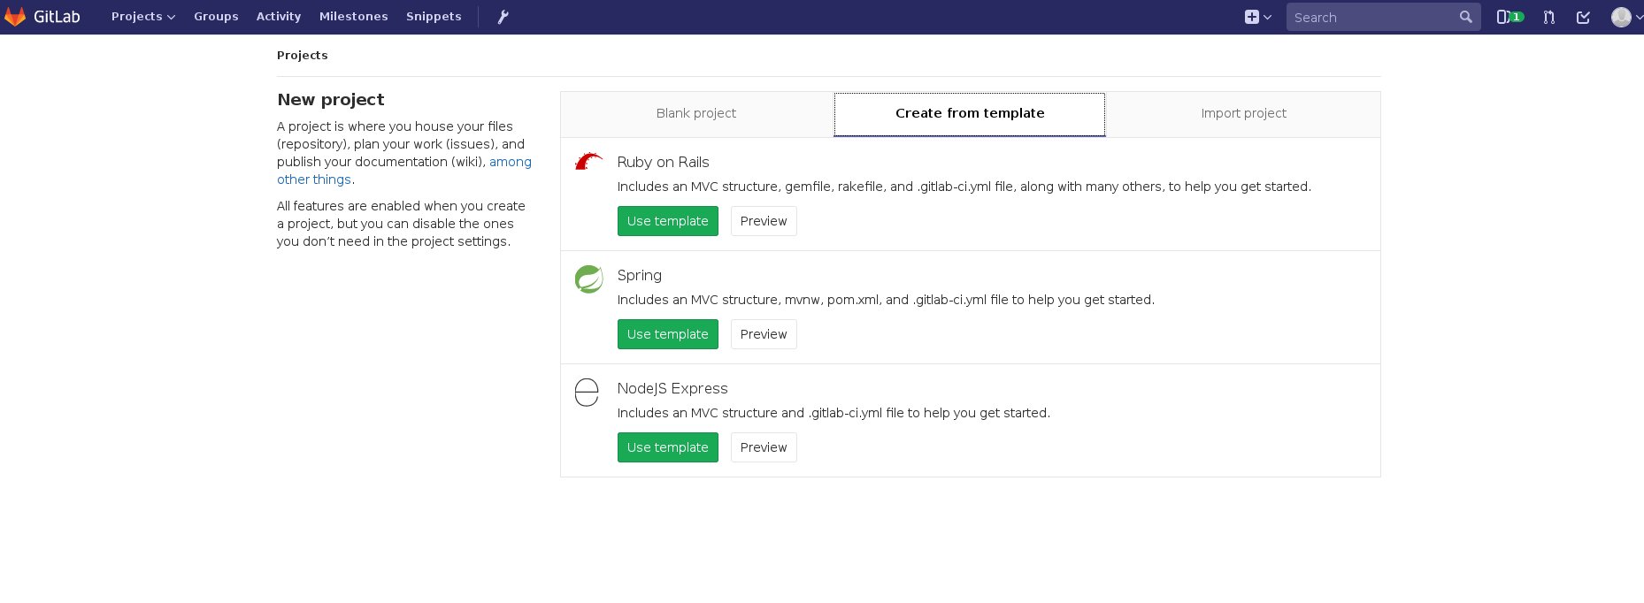Select the Create from template tab

(970, 114)
